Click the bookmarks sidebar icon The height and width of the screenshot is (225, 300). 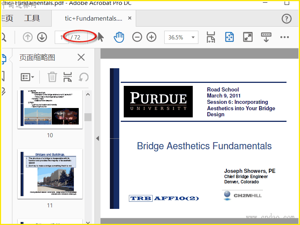click(3, 76)
